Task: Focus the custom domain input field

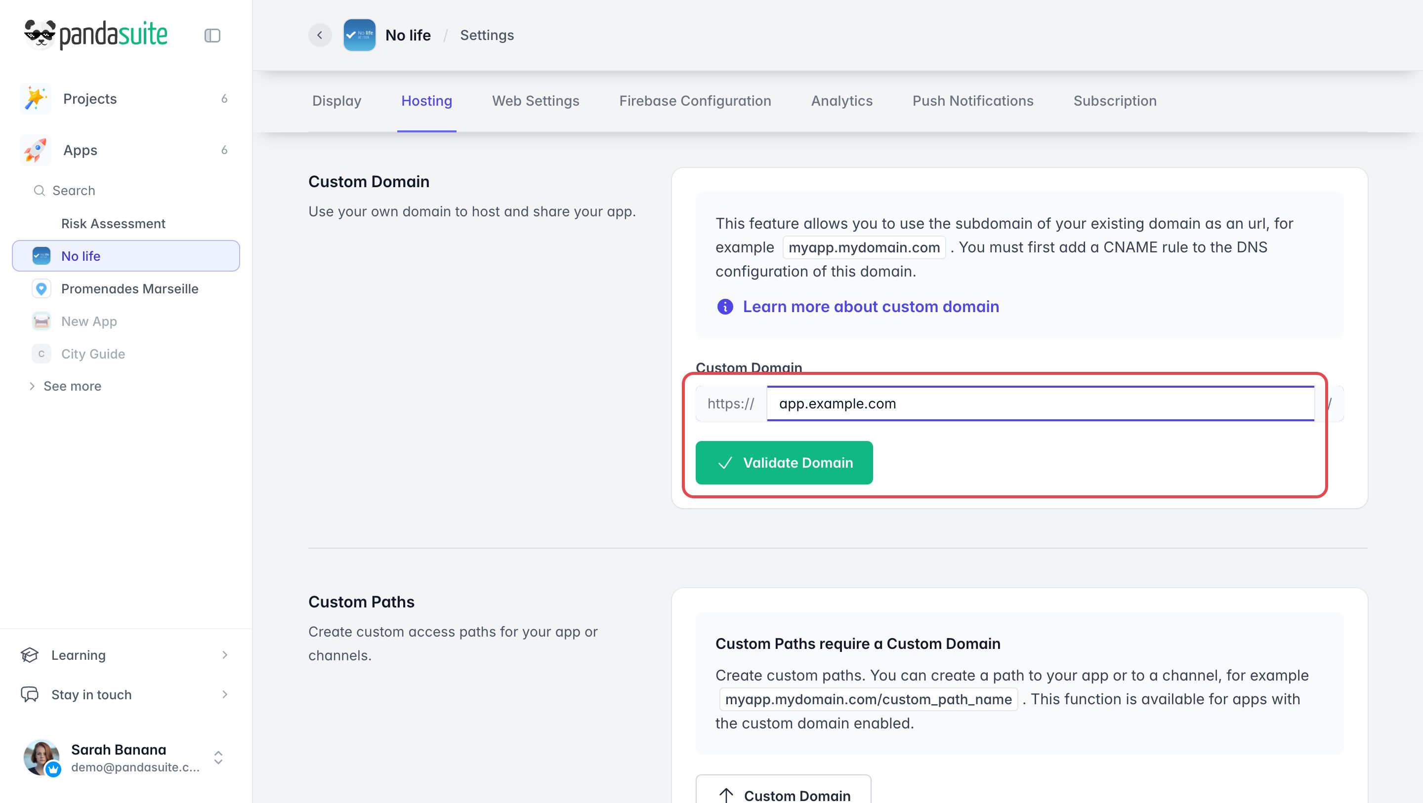Action: point(1040,403)
